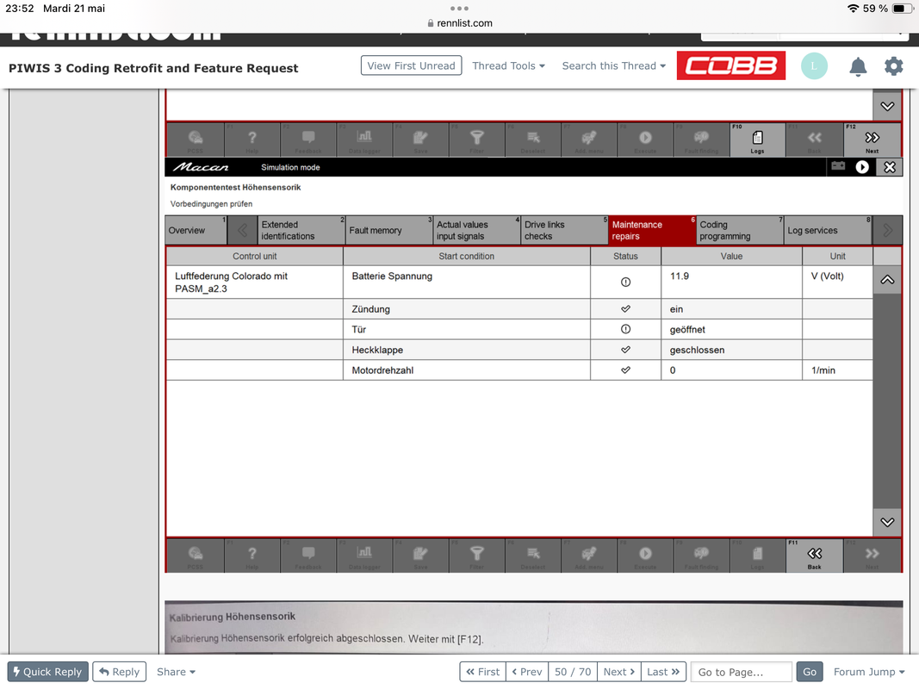Click the Deselect icon above the Macan bar
This screenshot has height=689, width=919.
click(533, 140)
